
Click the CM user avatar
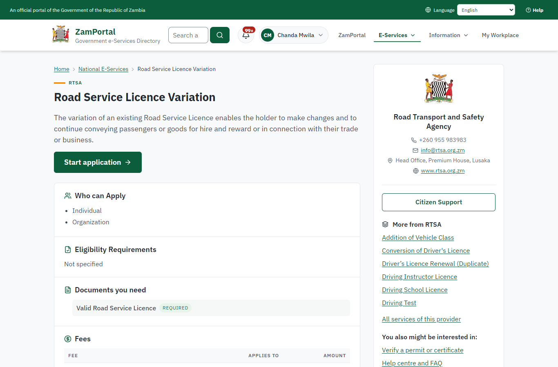click(268, 35)
